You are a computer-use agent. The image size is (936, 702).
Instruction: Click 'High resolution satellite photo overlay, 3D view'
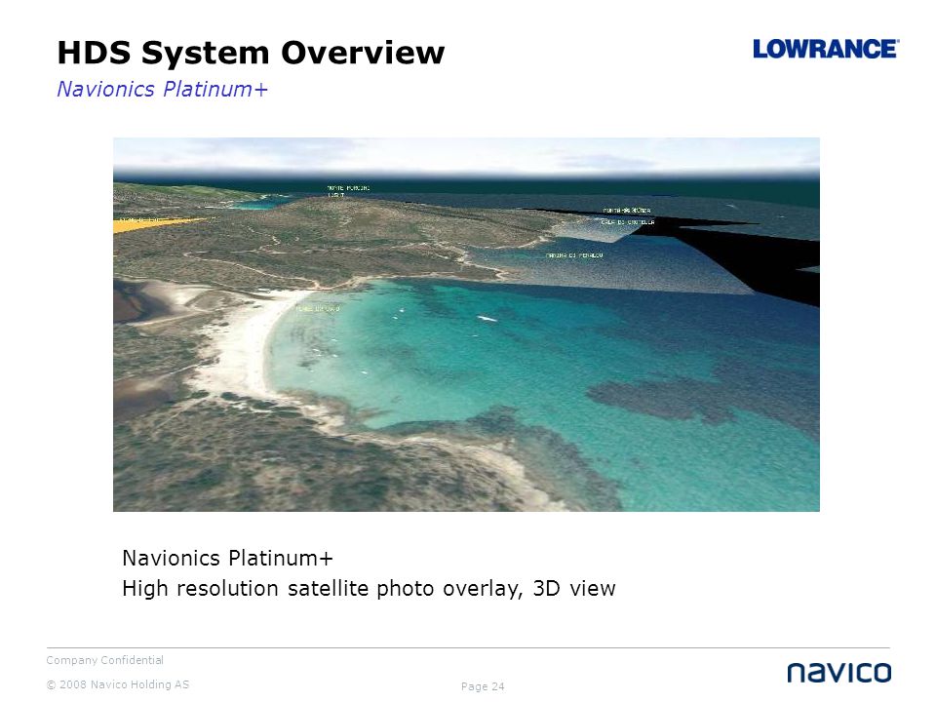(x=369, y=589)
